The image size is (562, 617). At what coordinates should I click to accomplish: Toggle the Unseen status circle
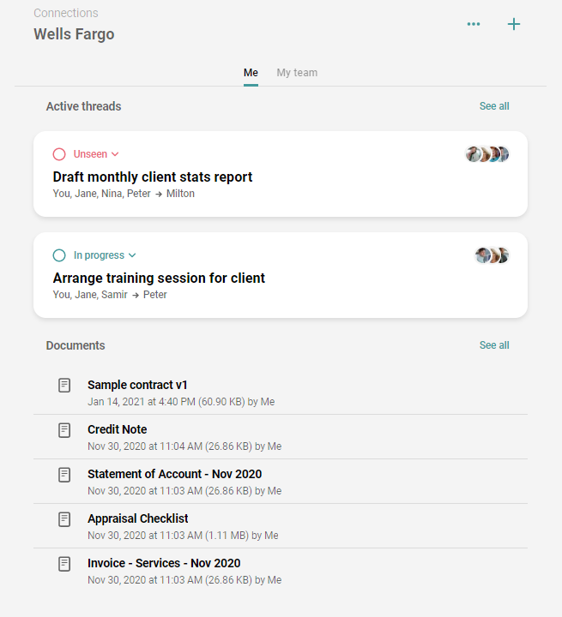point(59,154)
